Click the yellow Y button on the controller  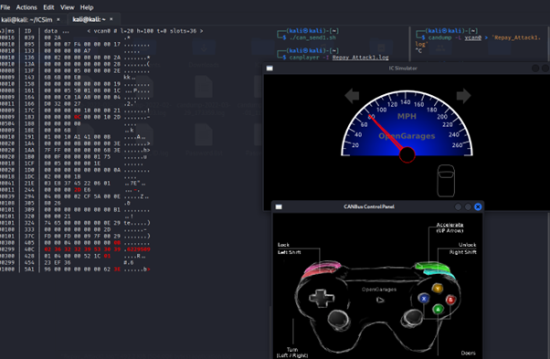tap(438, 288)
